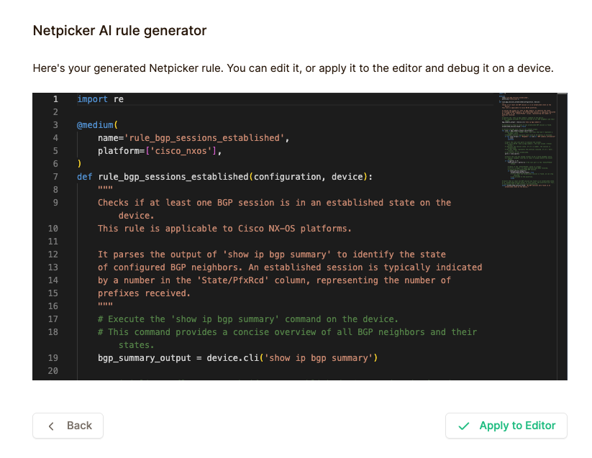Click line number 19 in the gutter
Image resolution: width=592 pixels, height=458 pixels.
pos(55,358)
